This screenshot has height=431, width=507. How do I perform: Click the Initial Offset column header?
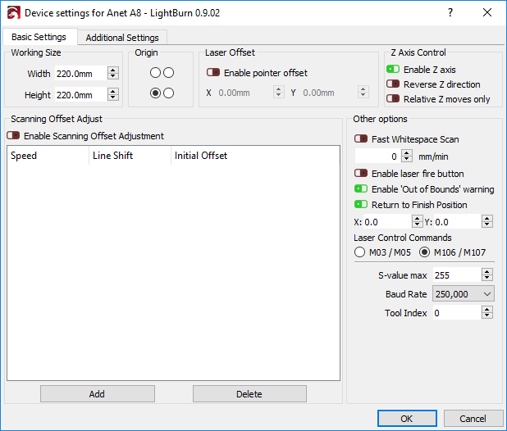(255, 156)
